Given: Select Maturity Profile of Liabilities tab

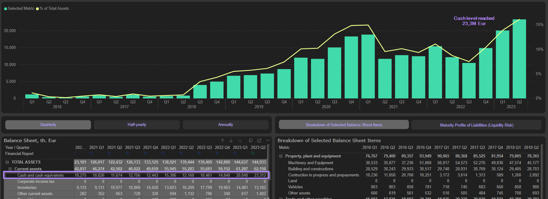Looking at the screenshot, I should 476,125.
